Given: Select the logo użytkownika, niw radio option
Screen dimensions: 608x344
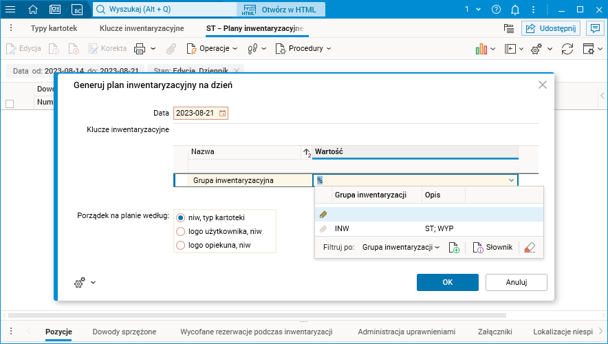Looking at the screenshot, I should pos(181,232).
